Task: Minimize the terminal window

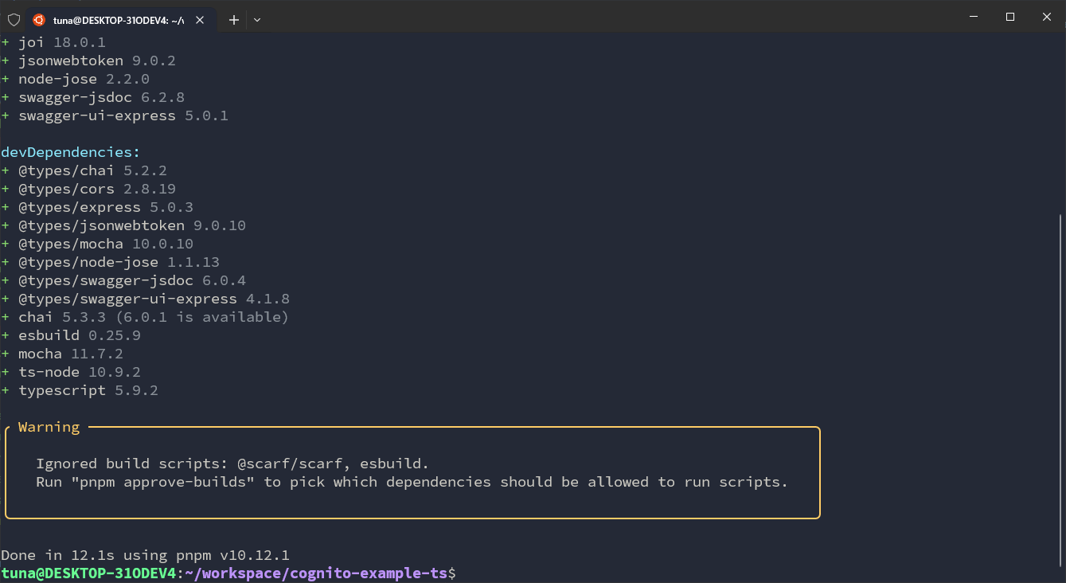Action: click(x=973, y=17)
